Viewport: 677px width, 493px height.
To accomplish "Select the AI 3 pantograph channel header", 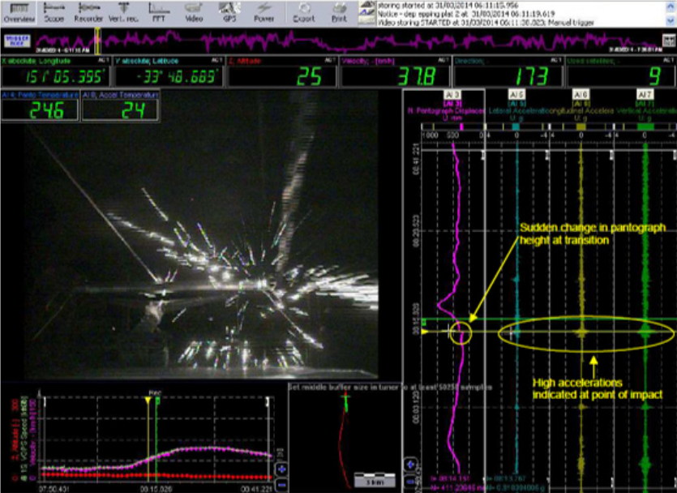I will [452, 96].
